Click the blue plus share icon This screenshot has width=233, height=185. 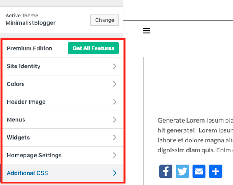tap(216, 171)
